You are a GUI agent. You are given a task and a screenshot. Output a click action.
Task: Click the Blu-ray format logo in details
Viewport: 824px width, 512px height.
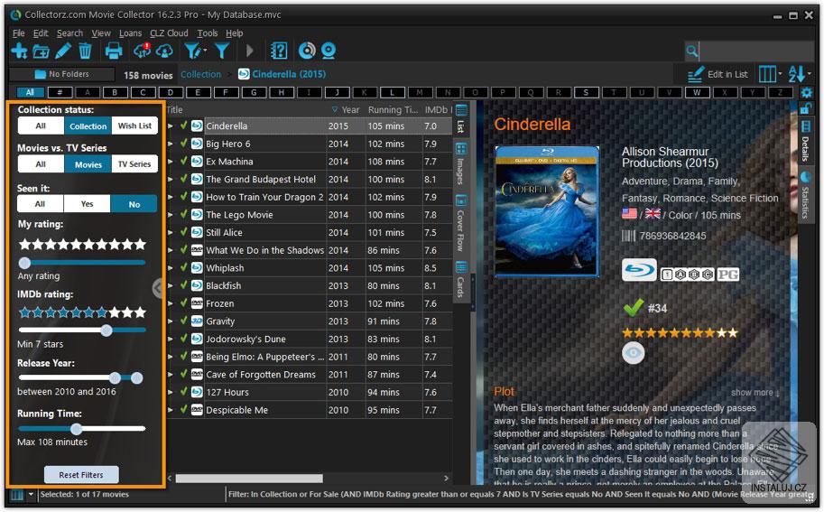(639, 270)
